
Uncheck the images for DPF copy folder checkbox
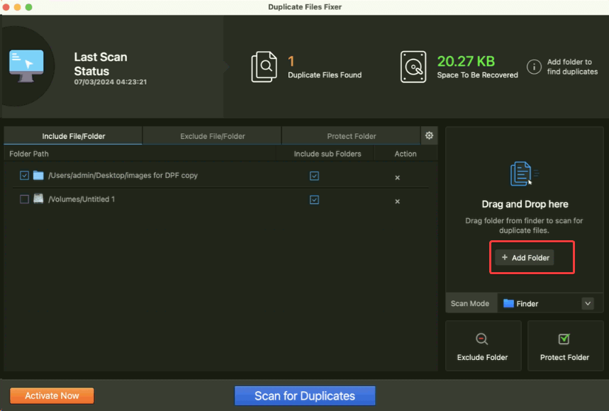click(25, 176)
